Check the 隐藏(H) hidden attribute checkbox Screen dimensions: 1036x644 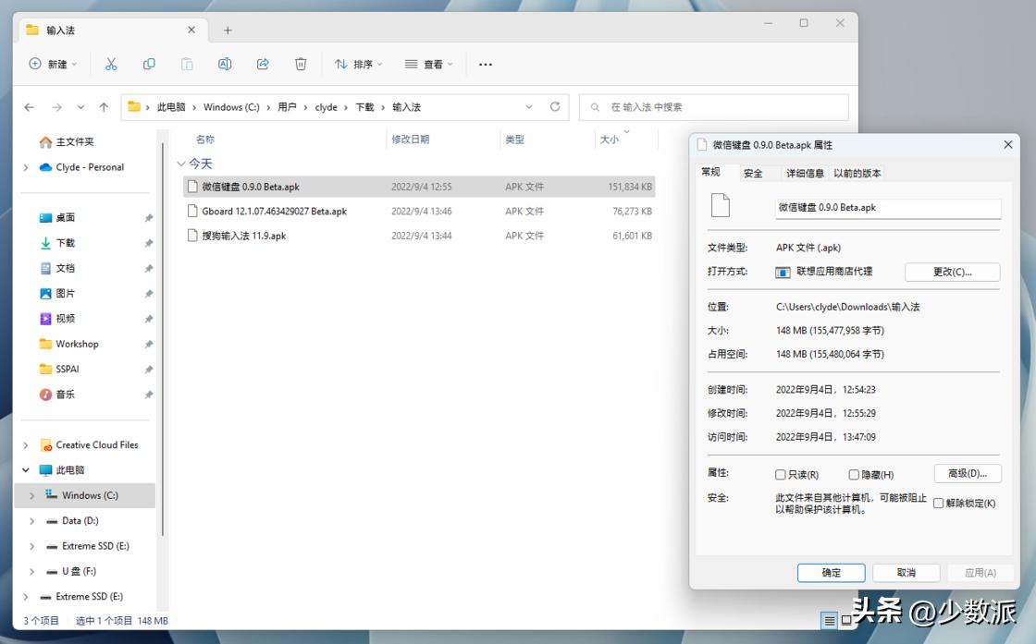(852, 474)
